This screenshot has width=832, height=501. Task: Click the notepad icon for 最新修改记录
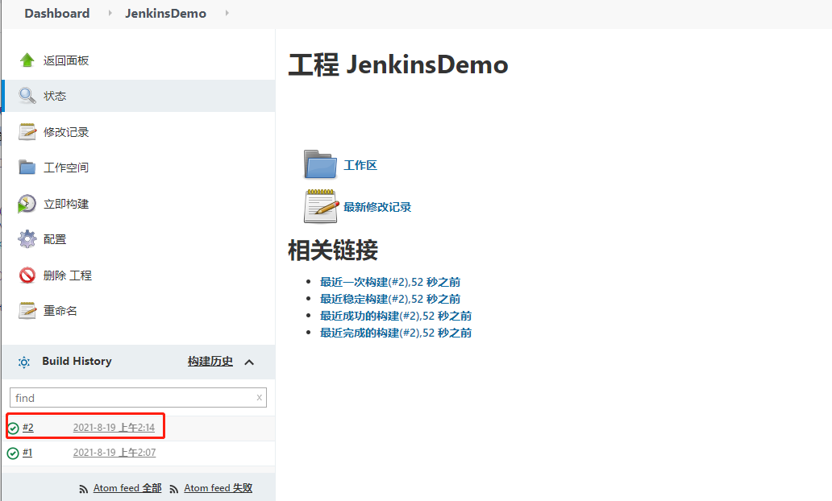pos(321,206)
